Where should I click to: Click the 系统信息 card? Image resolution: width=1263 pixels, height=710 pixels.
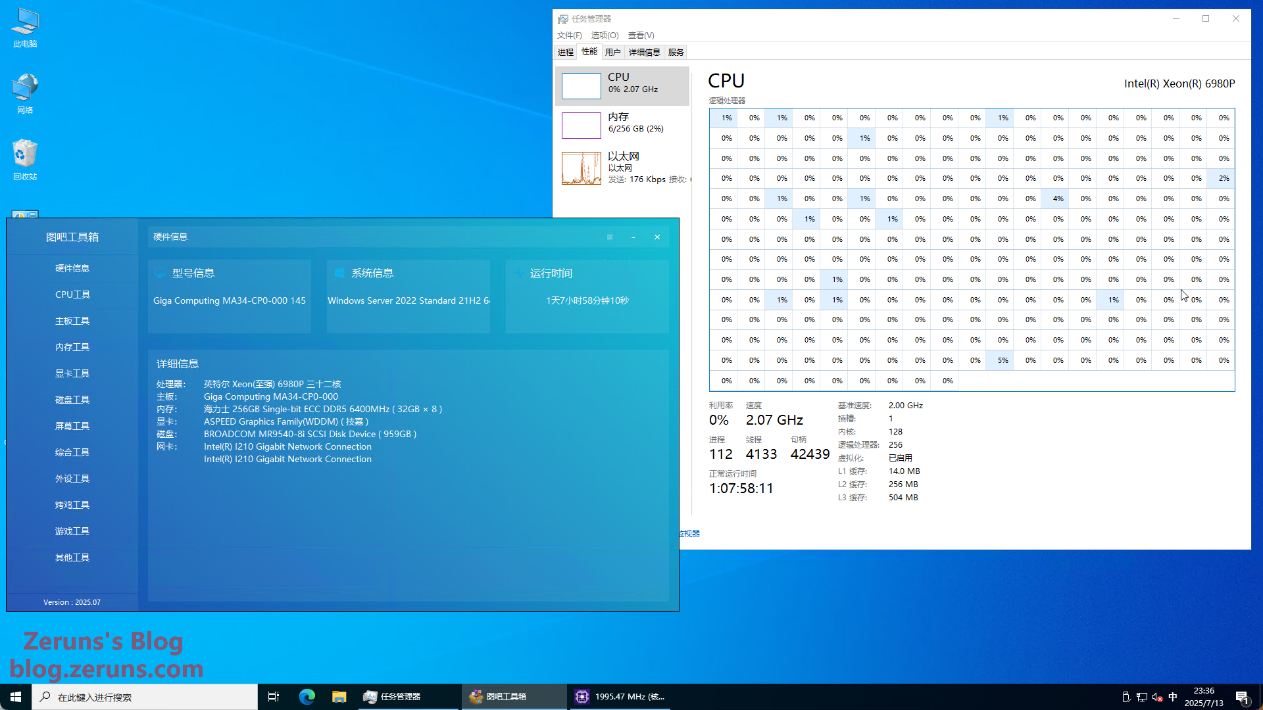409,296
